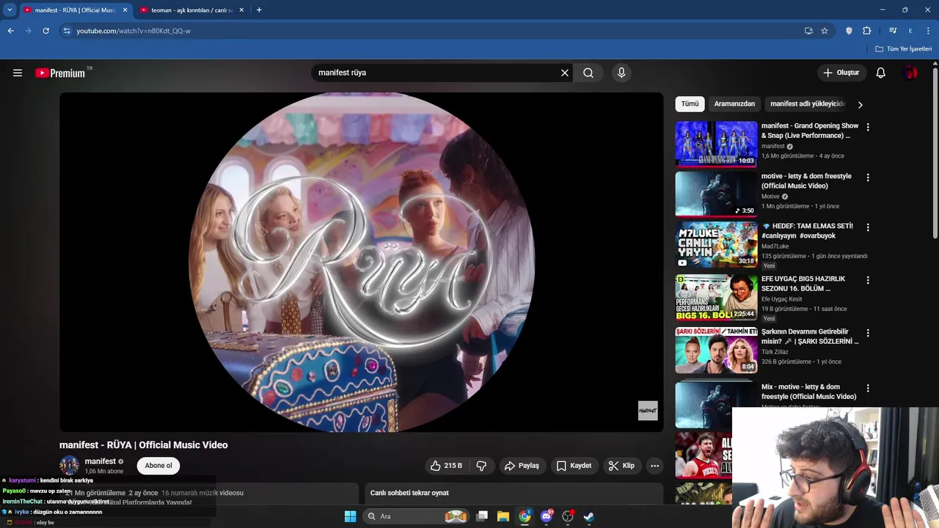Start voice search with the microphone
This screenshot has height=528, width=939.
(621, 73)
